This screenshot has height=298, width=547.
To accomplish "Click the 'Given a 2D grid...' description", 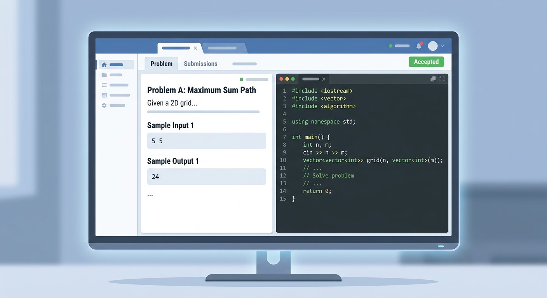I will [x=172, y=103].
